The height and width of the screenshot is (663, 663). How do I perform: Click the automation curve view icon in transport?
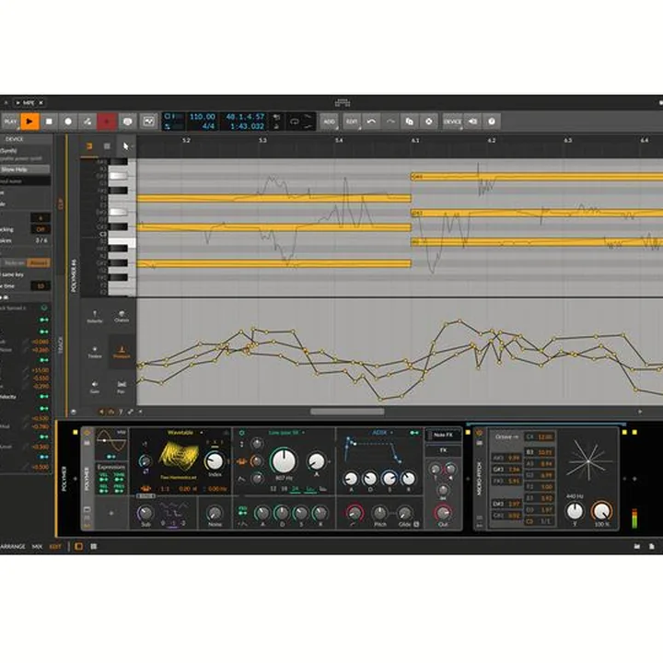click(x=148, y=122)
